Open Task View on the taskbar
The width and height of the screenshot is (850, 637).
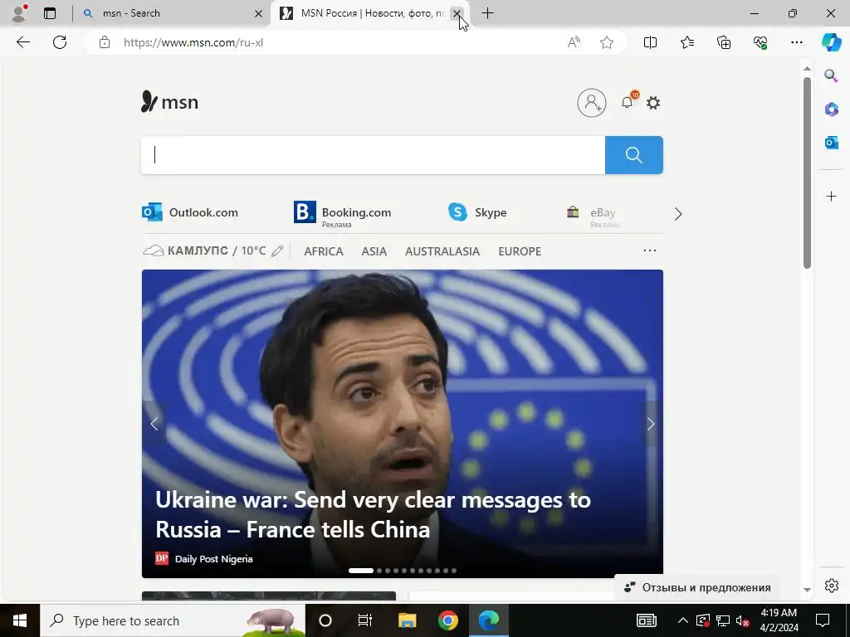tap(365, 620)
